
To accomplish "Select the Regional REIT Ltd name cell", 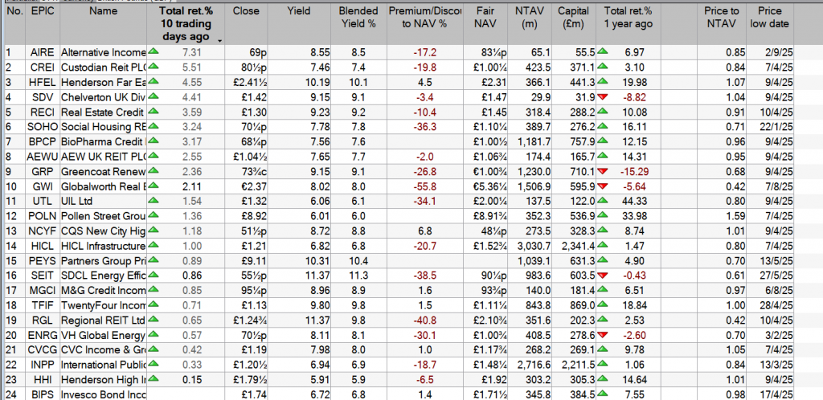I will [104, 320].
